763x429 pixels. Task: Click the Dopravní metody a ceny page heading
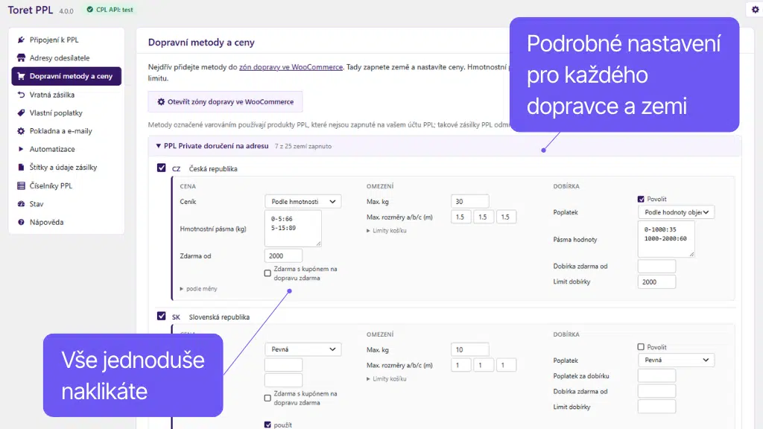click(201, 42)
